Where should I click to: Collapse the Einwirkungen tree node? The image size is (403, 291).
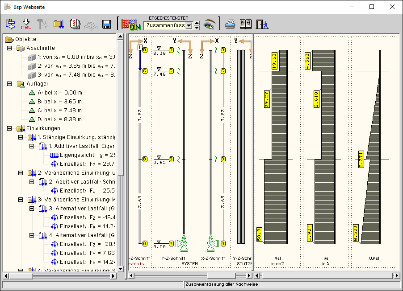[10, 128]
